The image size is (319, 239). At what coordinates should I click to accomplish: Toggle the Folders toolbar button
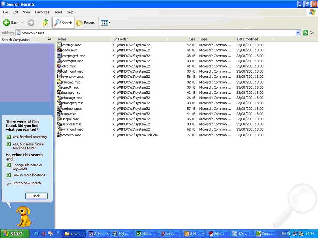tap(86, 23)
